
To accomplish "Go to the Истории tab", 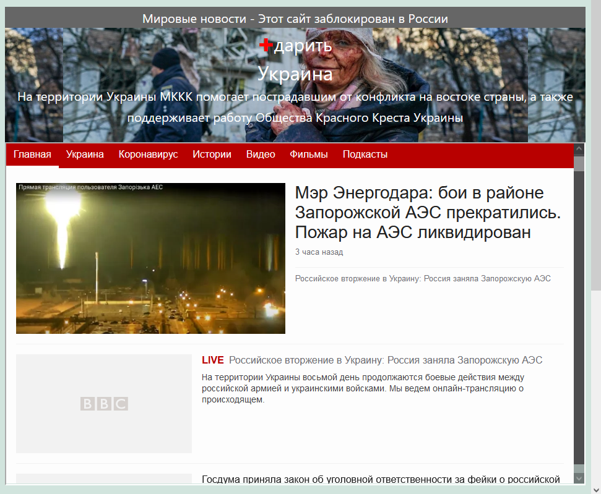I will [212, 155].
